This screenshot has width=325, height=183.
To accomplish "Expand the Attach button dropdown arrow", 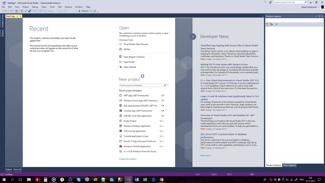I will click(x=90, y=11).
